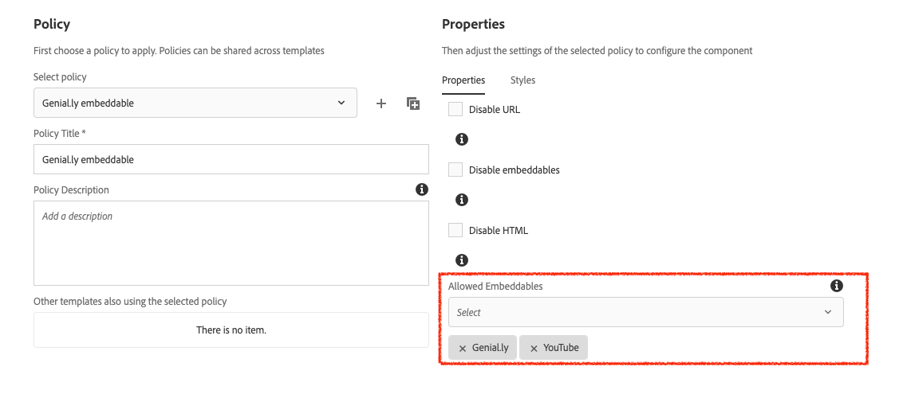
Task: Click the add new policy plus icon
Action: [x=381, y=103]
